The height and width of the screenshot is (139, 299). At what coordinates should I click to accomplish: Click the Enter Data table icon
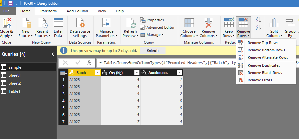tap(58, 23)
